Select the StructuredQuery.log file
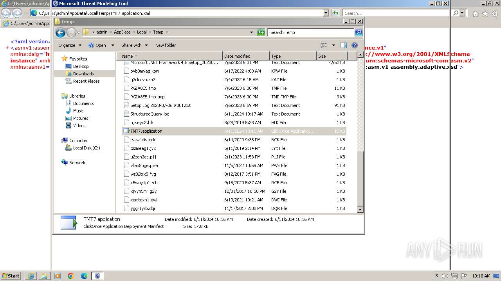This screenshot has height=281, width=501. tap(234, 114)
